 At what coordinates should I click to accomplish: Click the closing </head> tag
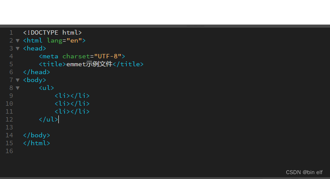point(36,72)
